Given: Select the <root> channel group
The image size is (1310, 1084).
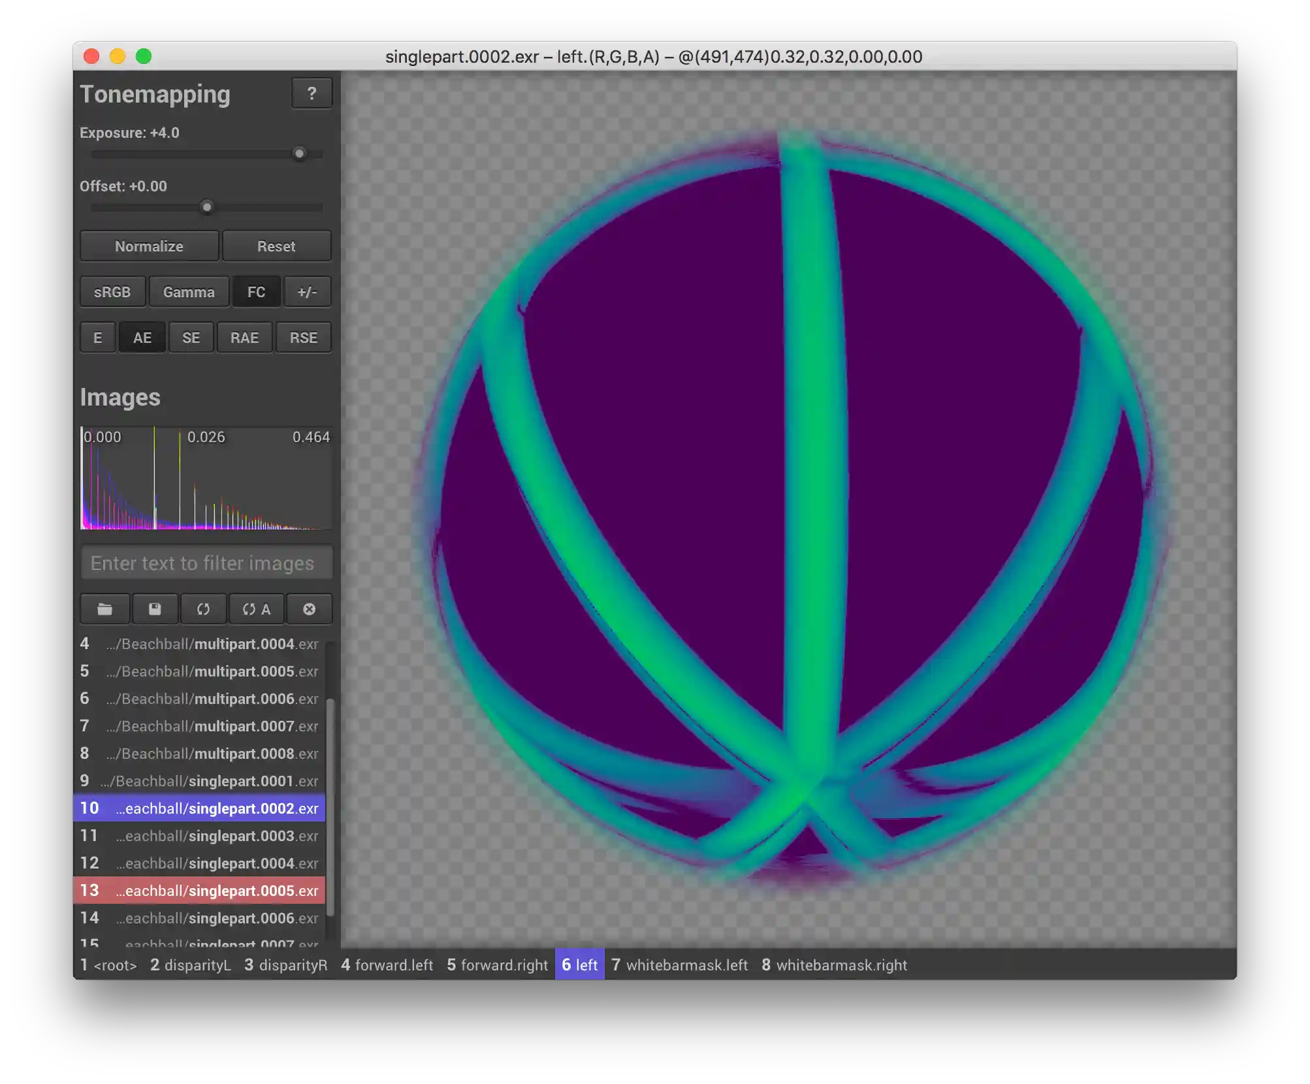Looking at the screenshot, I should (x=110, y=965).
